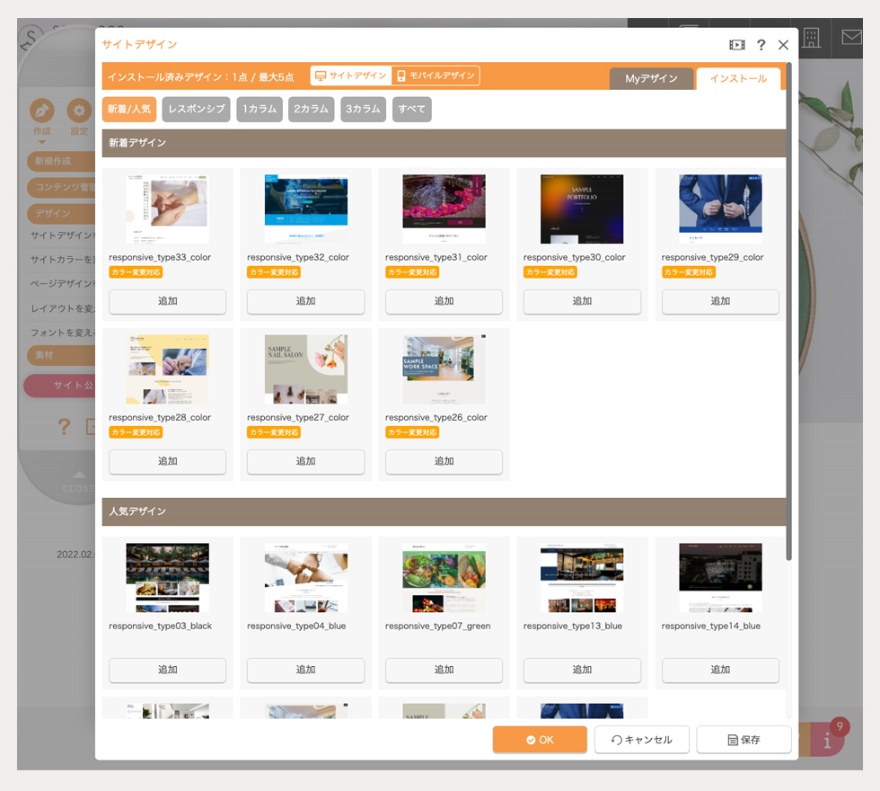Click the orange question mark icon in sidebar
880x791 pixels.
[x=64, y=426]
